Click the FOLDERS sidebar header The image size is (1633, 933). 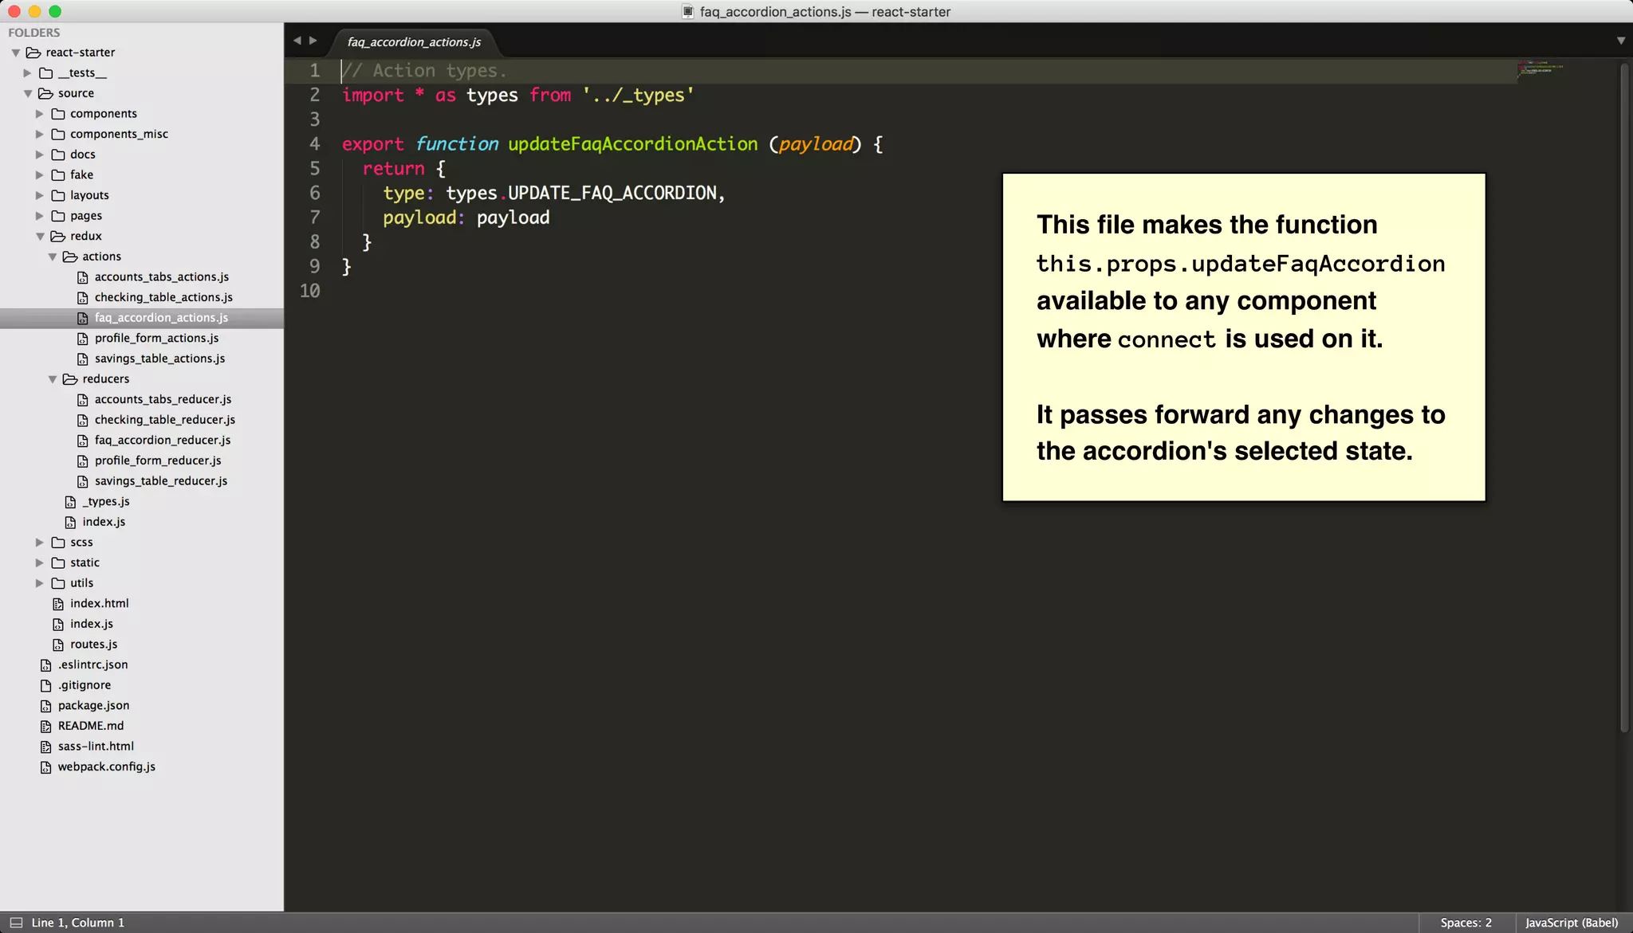click(x=34, y=33)
